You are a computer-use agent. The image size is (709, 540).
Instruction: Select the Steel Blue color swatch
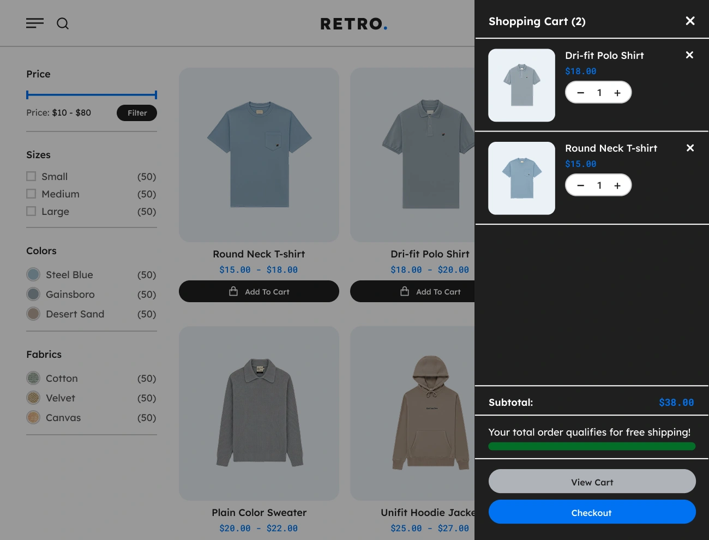tap(33, 274)
